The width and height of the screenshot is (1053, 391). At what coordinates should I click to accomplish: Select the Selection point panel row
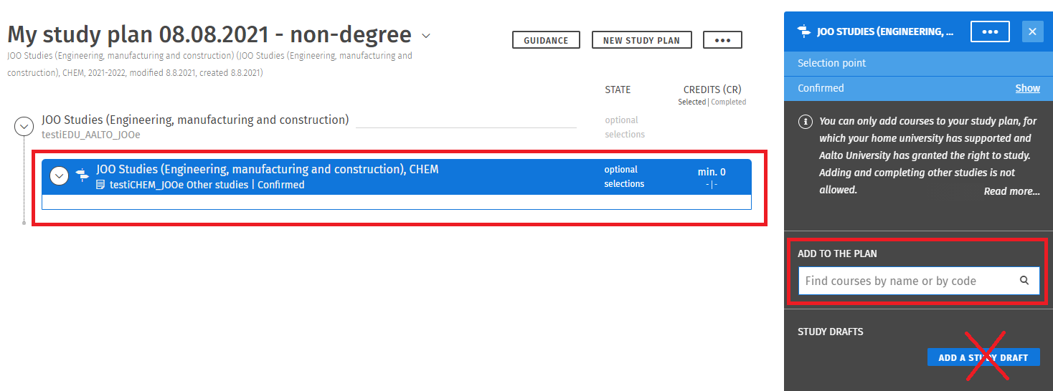click(x=918, y=63)
